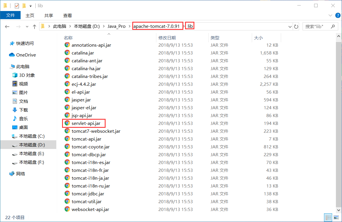This screenshot has height=222, width=342.
Task: Open the OneDrive cloud icon
Action: pos(12,55)
